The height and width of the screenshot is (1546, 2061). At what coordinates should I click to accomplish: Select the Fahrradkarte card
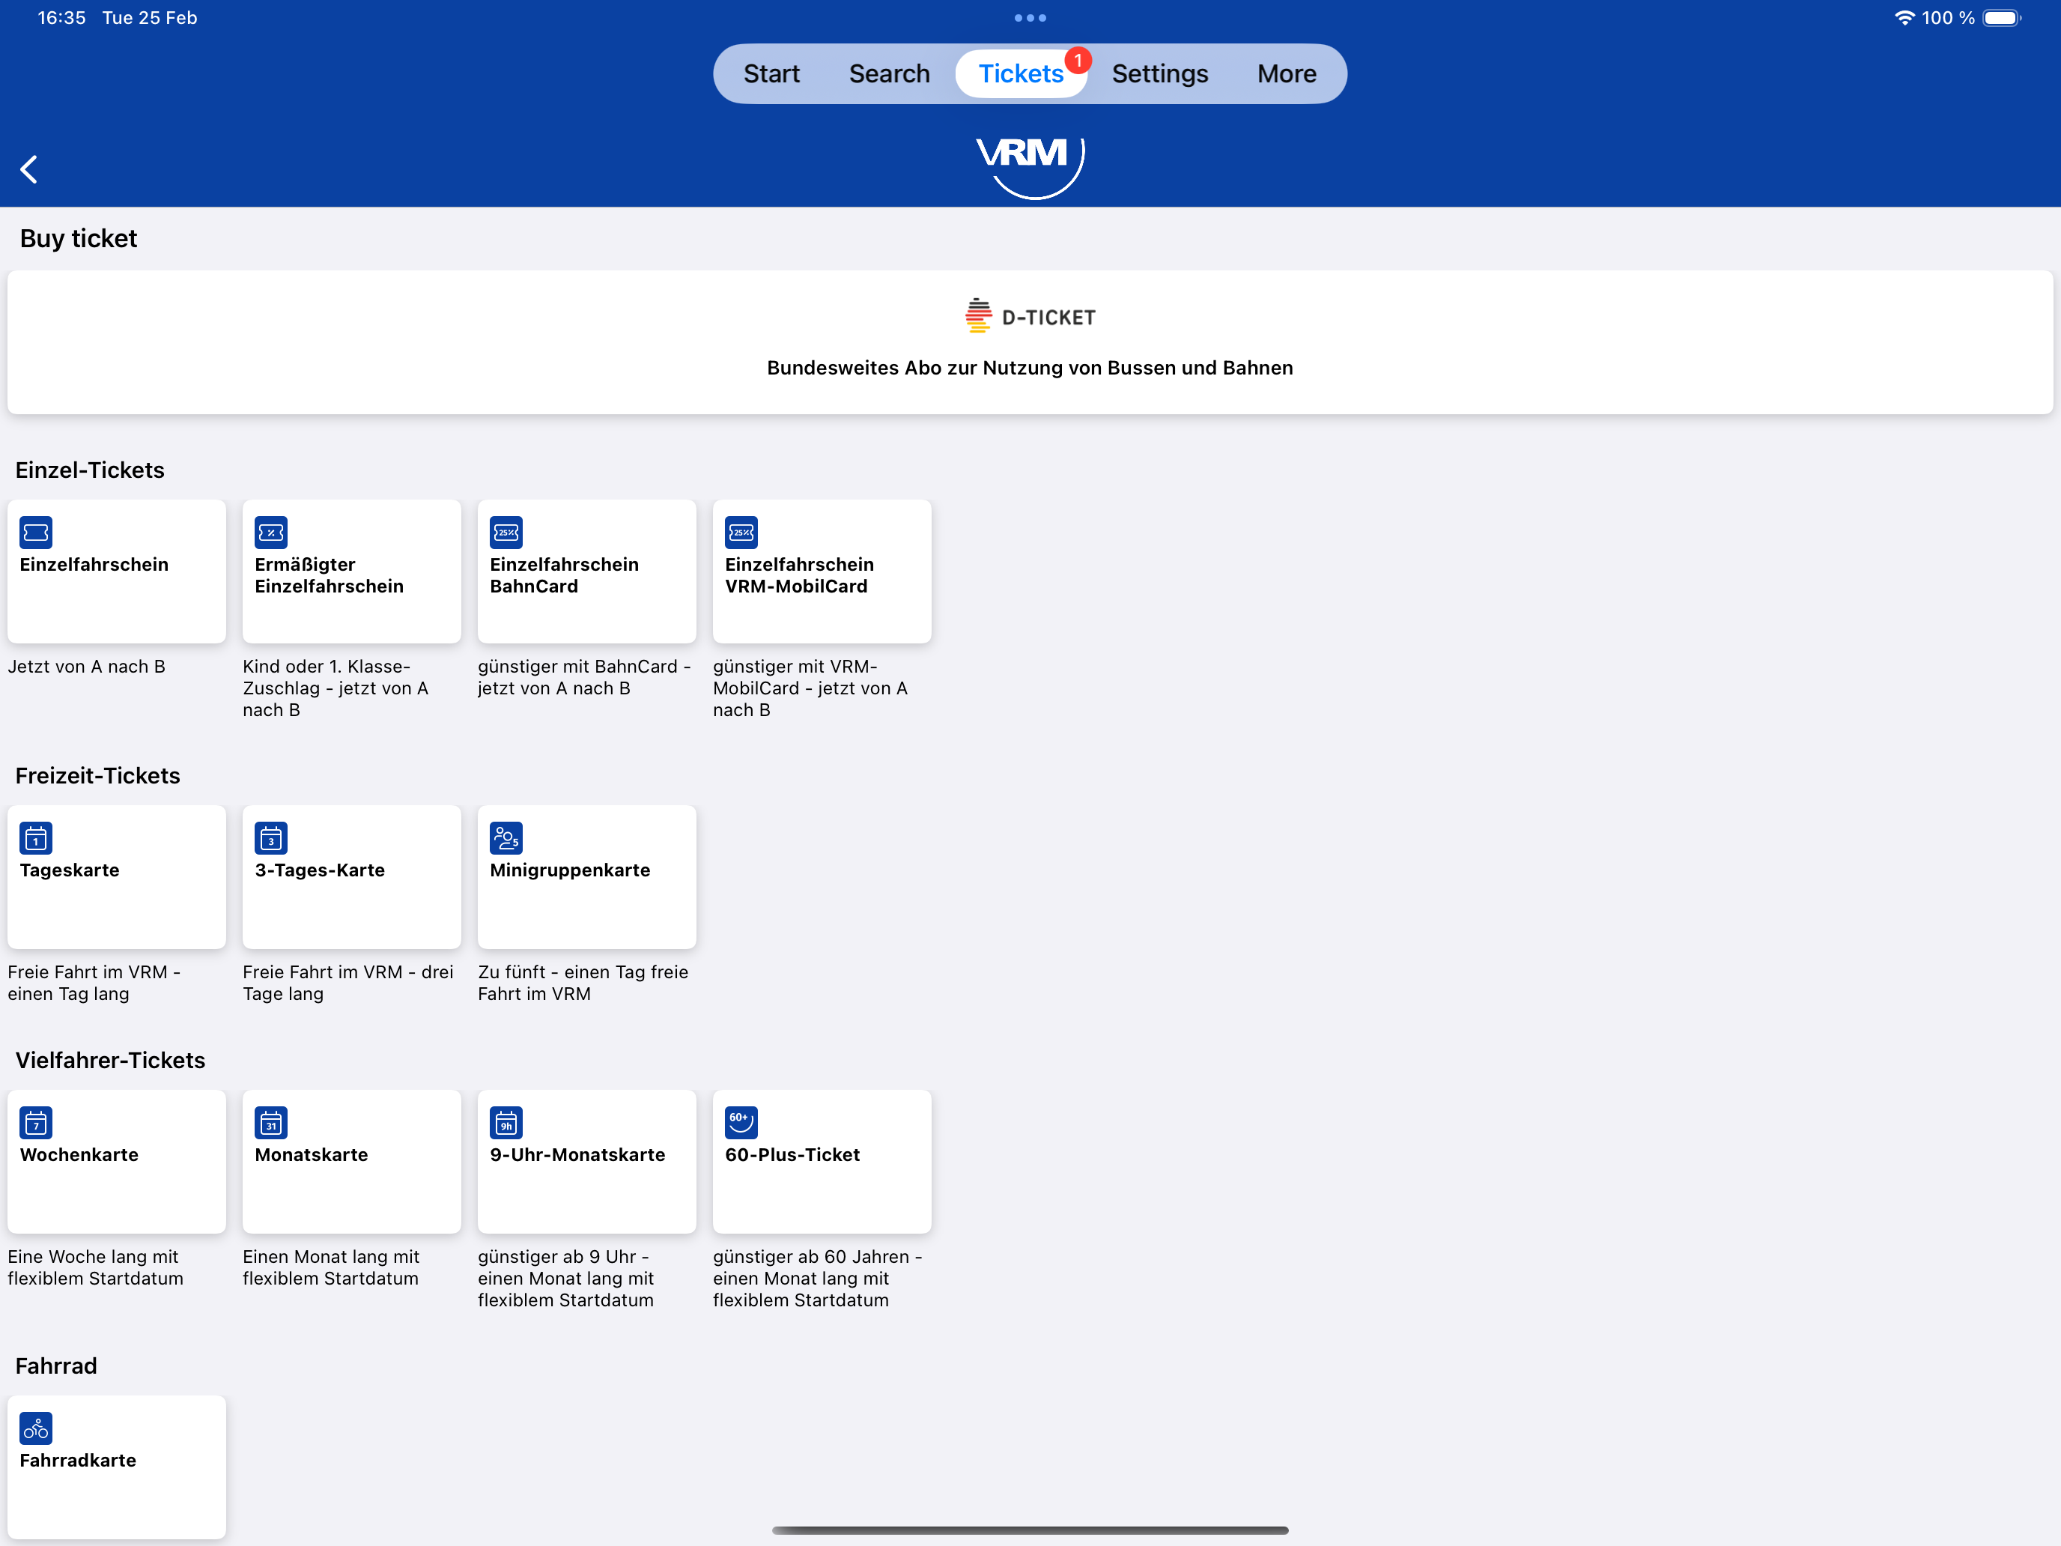click(117, 1467)
